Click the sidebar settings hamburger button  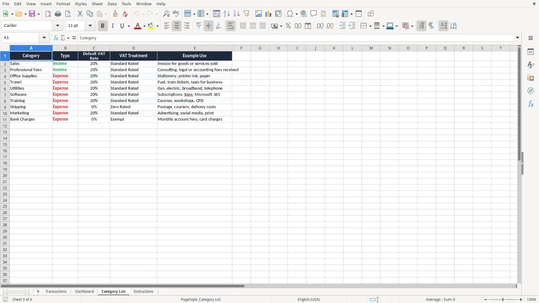530,38
